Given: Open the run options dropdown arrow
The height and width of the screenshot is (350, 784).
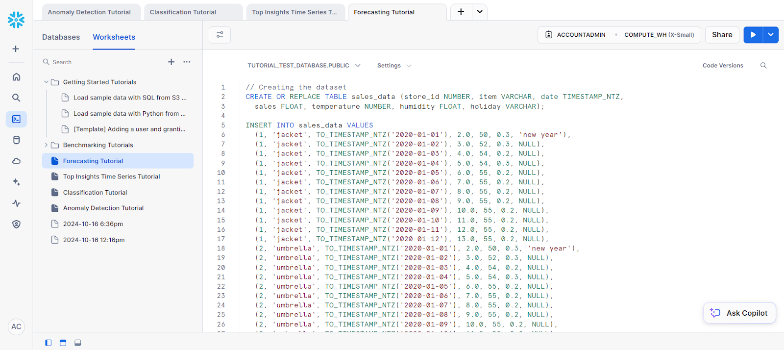Looking at the screenshot, I should [771, 35].
